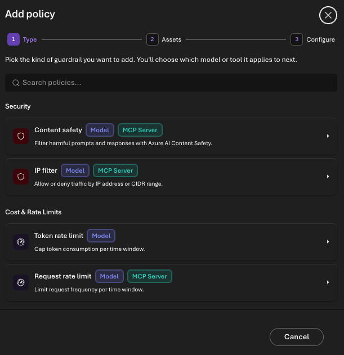The height and width of the screenshot is (355, 344).
Task: Click the MCP Server tag on IP filter
Action: coord(115,170)
